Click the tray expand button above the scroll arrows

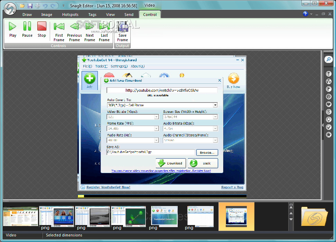click(x=291, y=206)
